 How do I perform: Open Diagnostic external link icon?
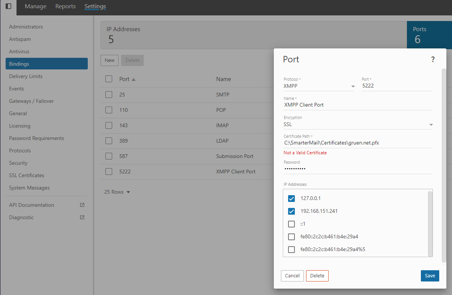(x=82, y=218)
